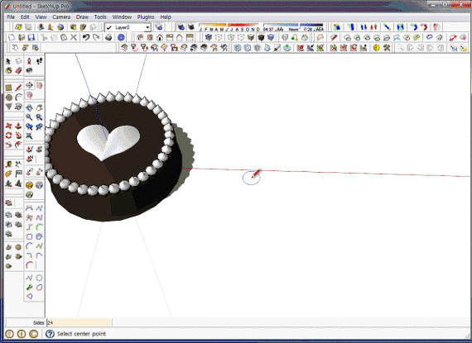This screenshot has width=472, height=343.
Task: Select the Circle drawing tool
Action: (9, 98)
